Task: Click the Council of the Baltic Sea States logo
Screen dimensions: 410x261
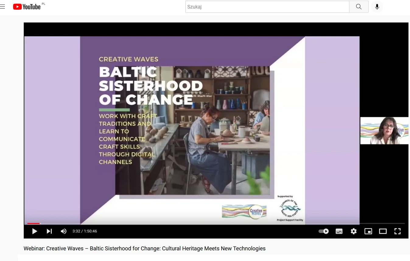Action: [x=290, y=209]
